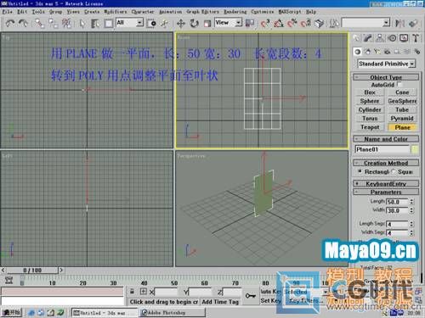The height and width of the screenshot is (318, 425).
Task: Open the View reference coordinate dropdown
Action: 228,23
